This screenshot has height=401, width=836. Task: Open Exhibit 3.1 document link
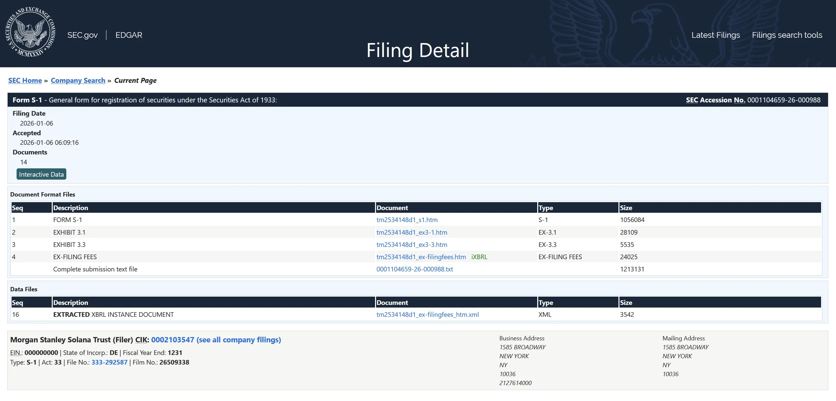(412, 232)
